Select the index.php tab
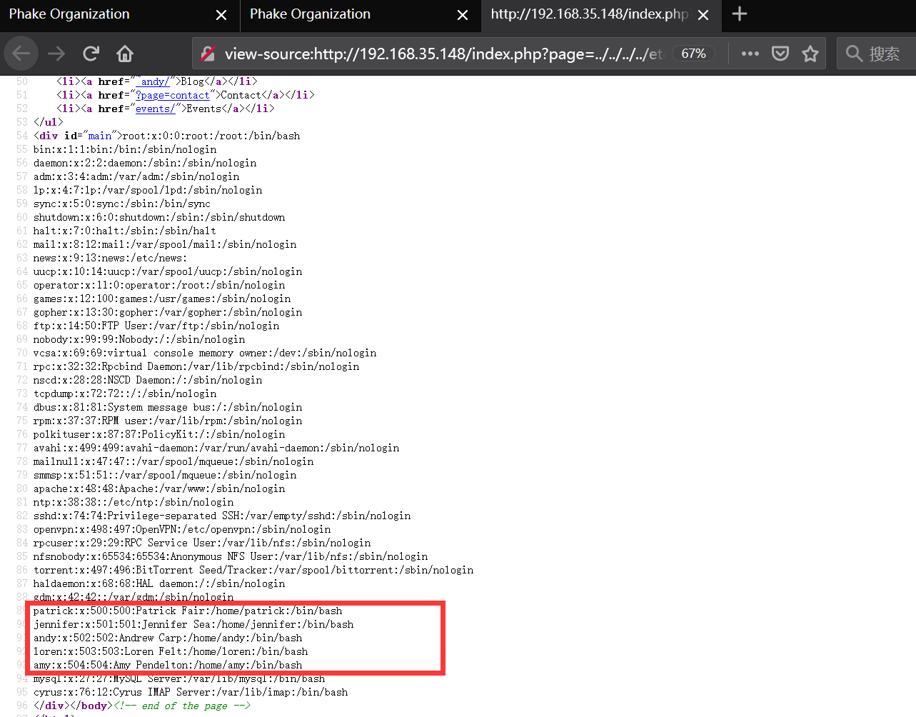 (x=593, y=14)
